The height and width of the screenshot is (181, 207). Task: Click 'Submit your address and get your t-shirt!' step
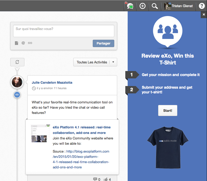[167, 90]
